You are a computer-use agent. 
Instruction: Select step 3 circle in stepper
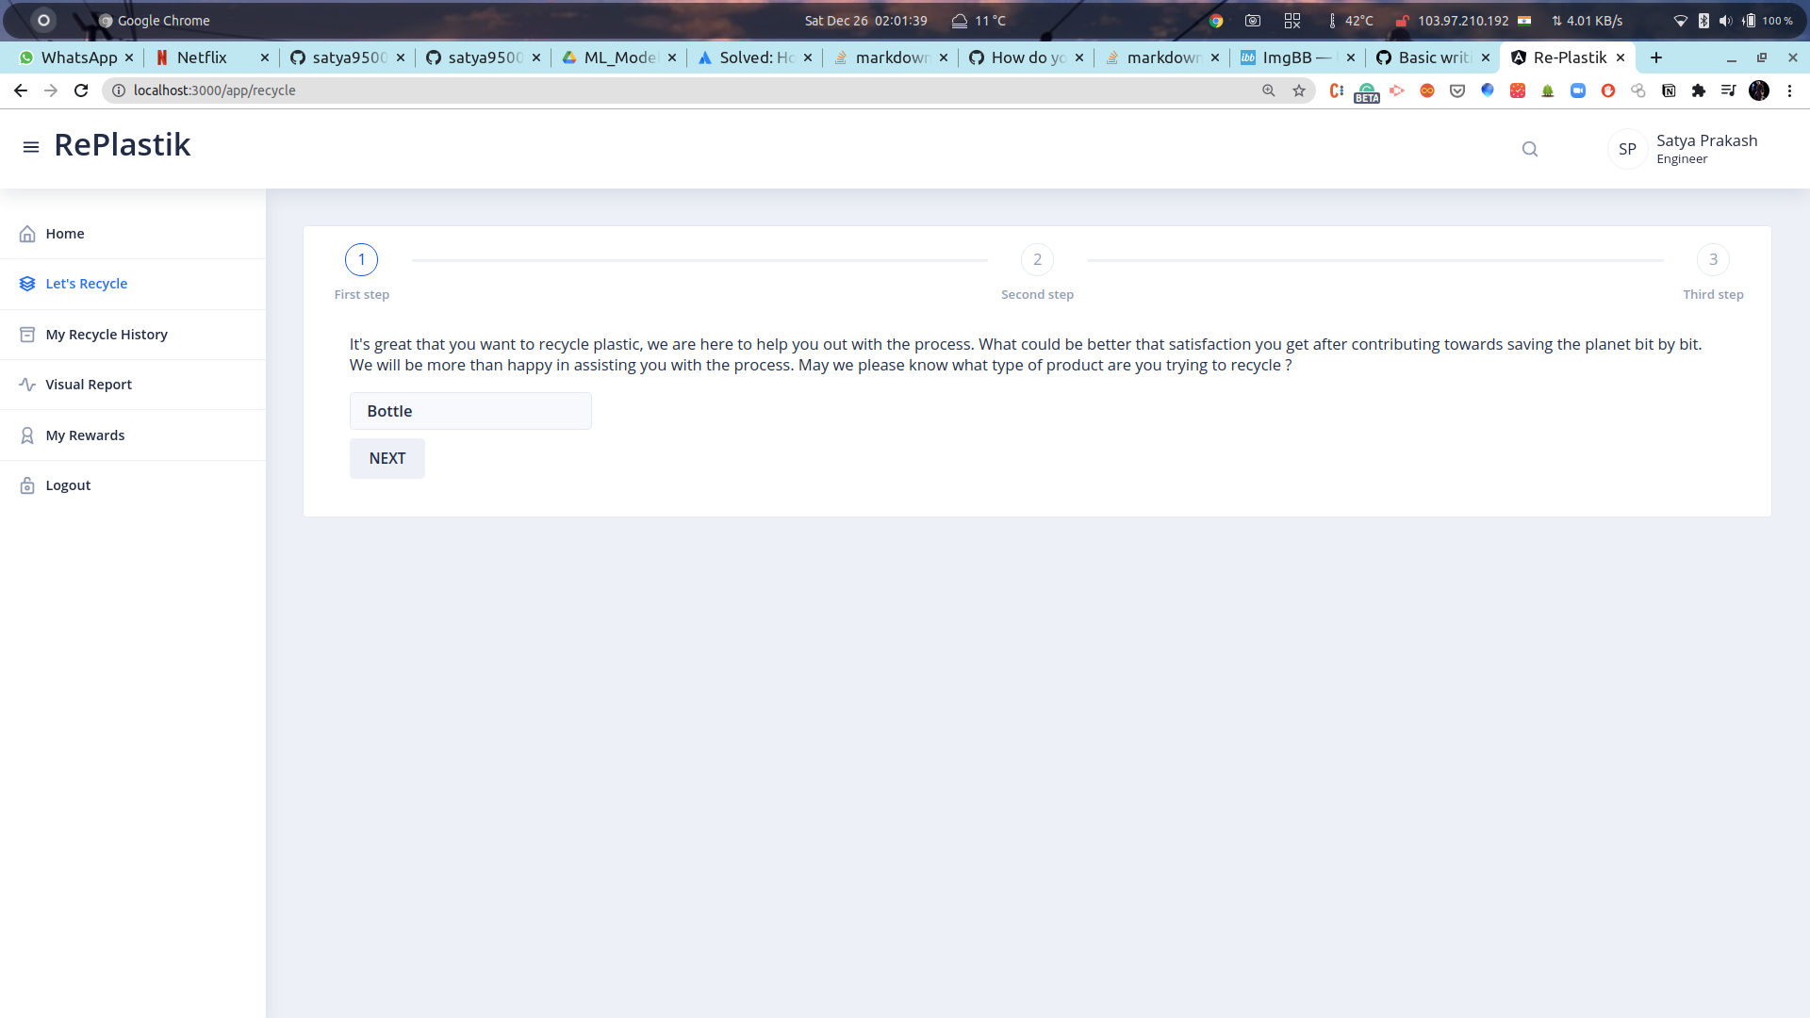point(1713,259)
